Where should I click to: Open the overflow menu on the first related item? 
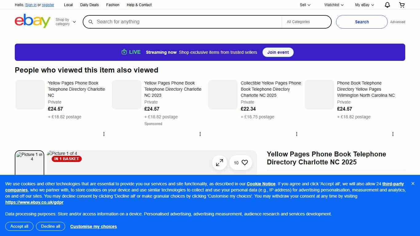click(104, 134)
